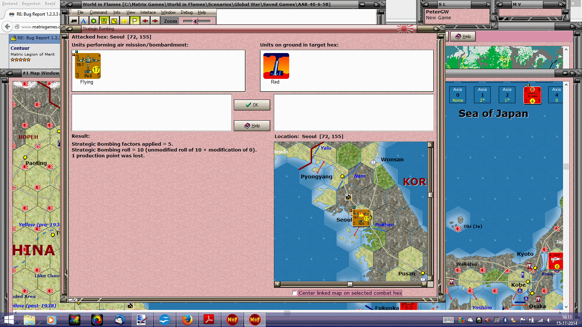Open the paint/image app taskbar icon
The height and width of the screenshot is (327, 582).
tap(142, 320)
